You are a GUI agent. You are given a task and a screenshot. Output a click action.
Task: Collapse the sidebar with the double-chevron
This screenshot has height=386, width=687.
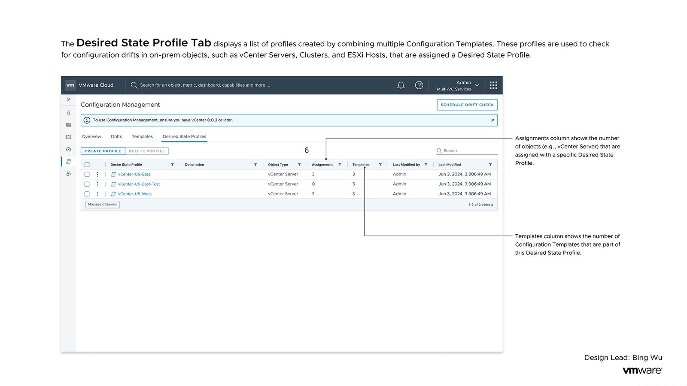coord(68,99)
